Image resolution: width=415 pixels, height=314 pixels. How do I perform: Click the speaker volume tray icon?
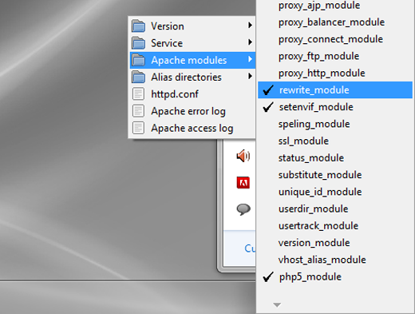[243, 156]
